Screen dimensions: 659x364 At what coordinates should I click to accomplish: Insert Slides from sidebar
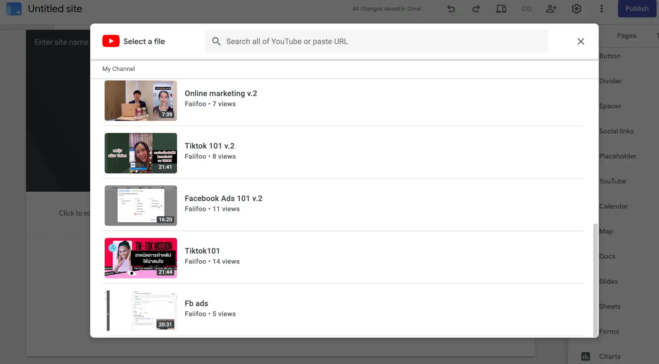(x=608, y=281)
